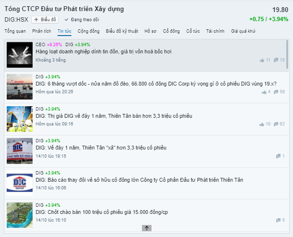Click the Biểu đồ add button
Viewport: 293px width, 237px height.
click(x=45, y=20)
